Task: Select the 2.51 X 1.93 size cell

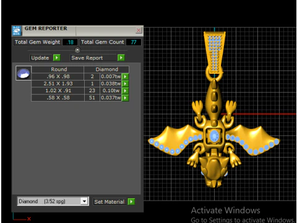Action: [58, 84]
